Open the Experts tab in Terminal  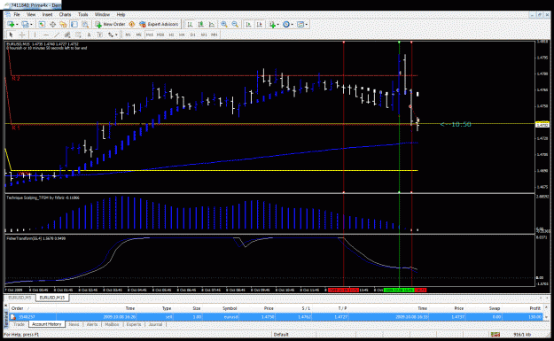[x=134, y=324]
